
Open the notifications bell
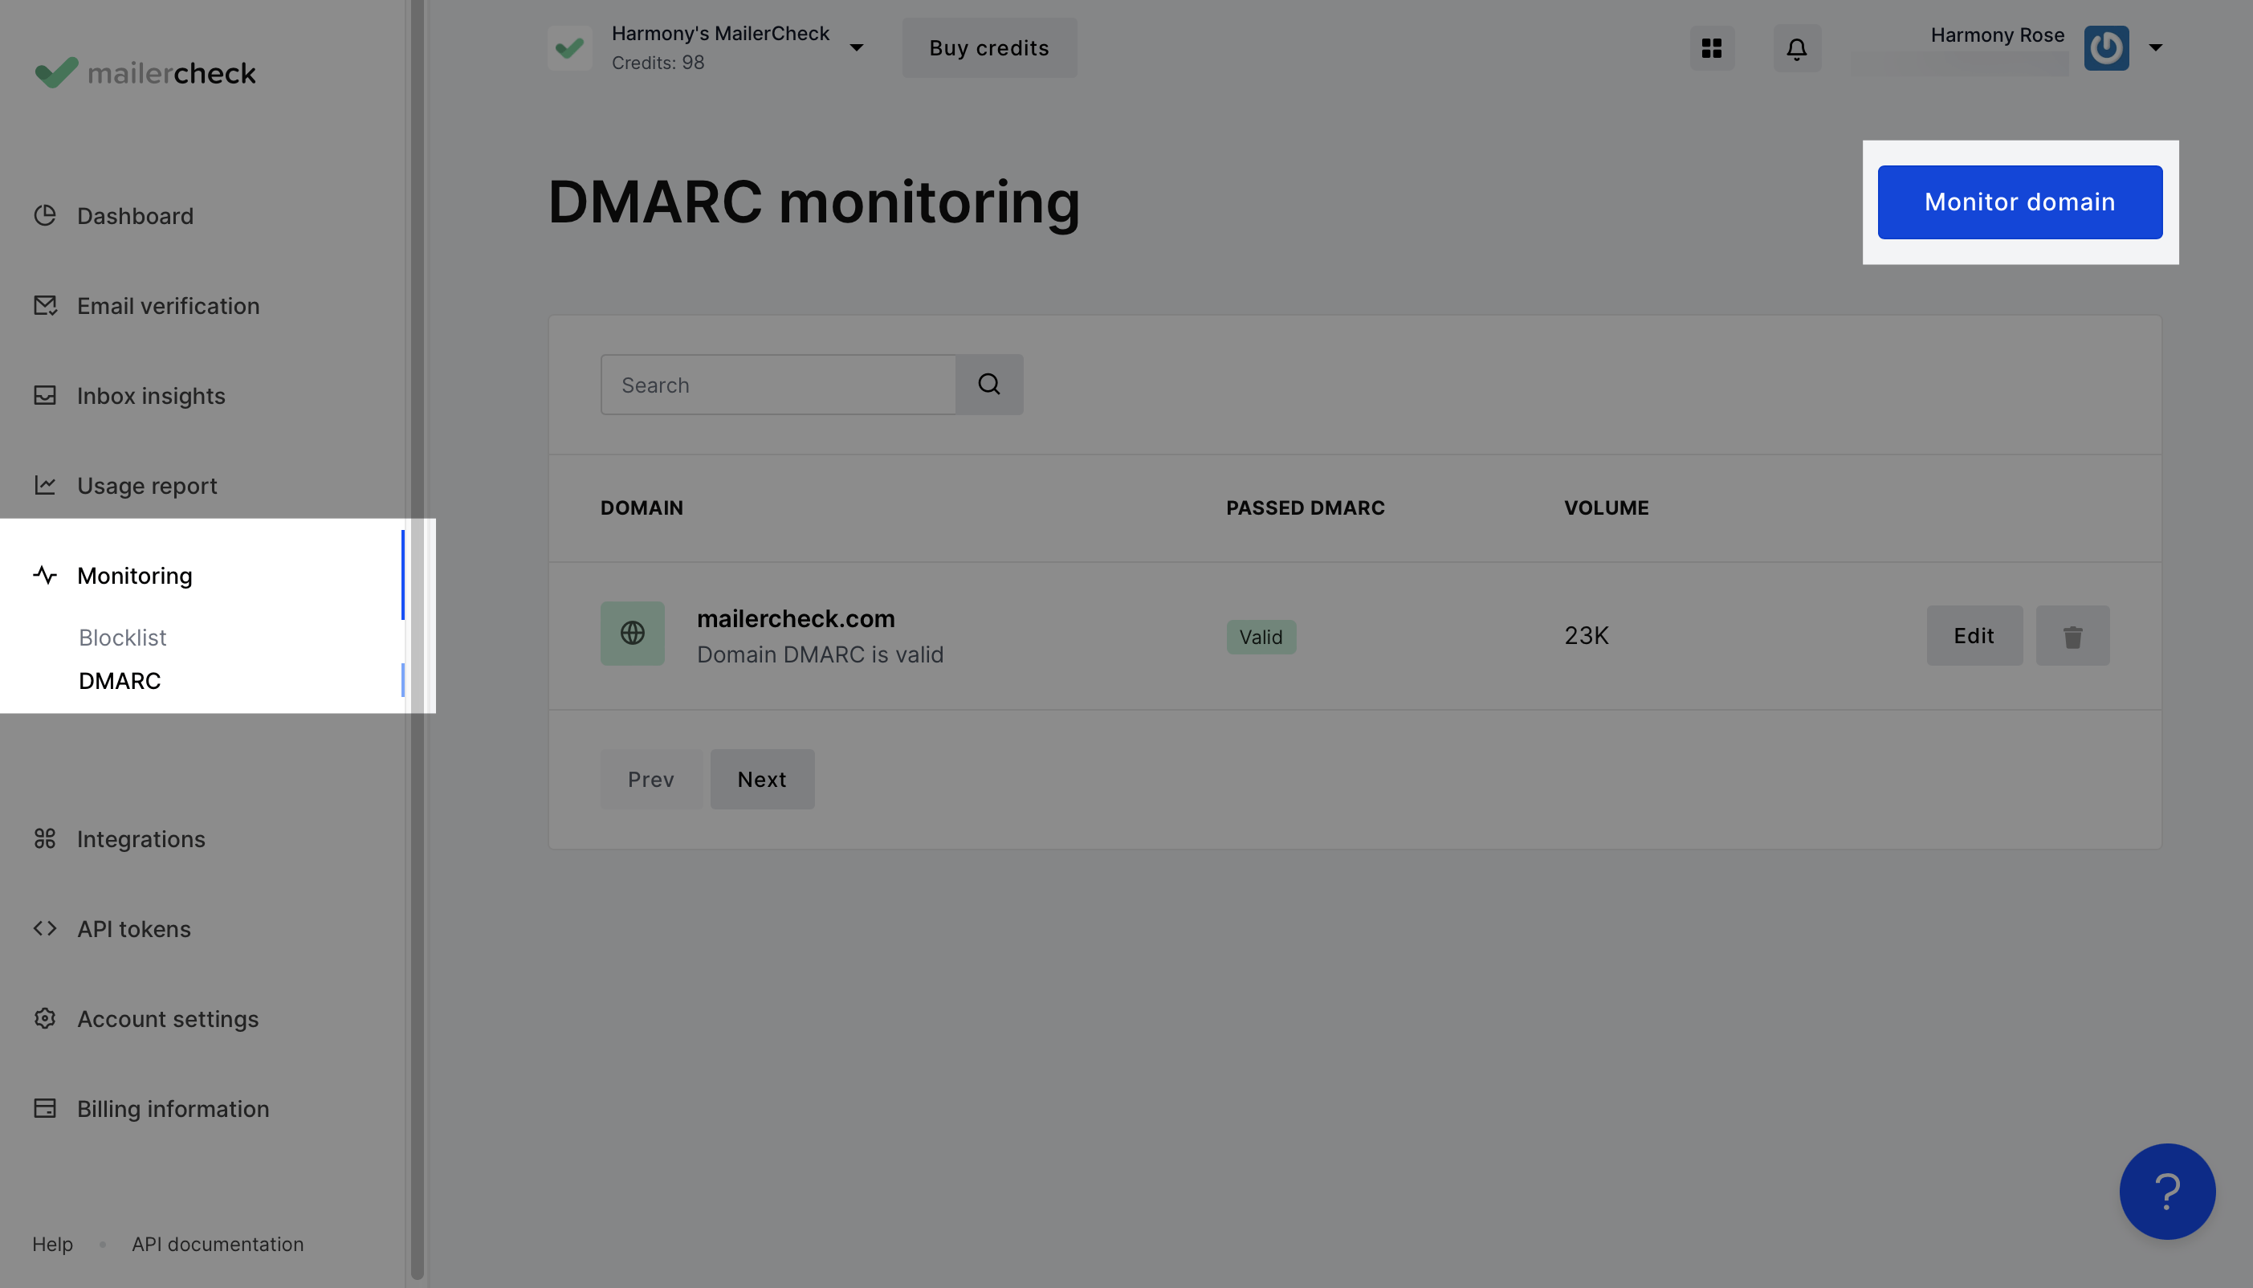click(x=1797, y=47)
